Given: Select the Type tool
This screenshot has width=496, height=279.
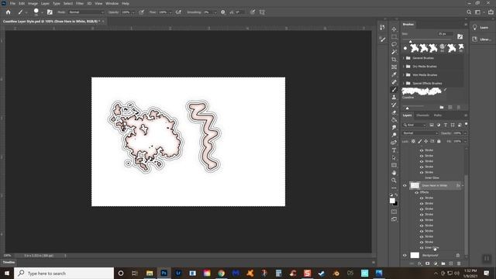Looking at the screenshot, I should 394,150.
